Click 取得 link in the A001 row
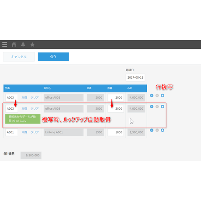 [24, 132]
